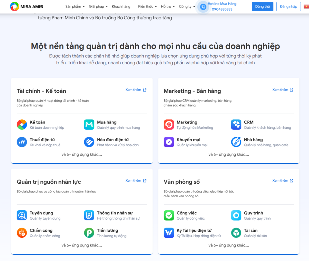Select the Tuyển dụng title text
Image resolution: width=309 pixels, height=261 pixels.
pyautogui.click(x=41, y=213)
